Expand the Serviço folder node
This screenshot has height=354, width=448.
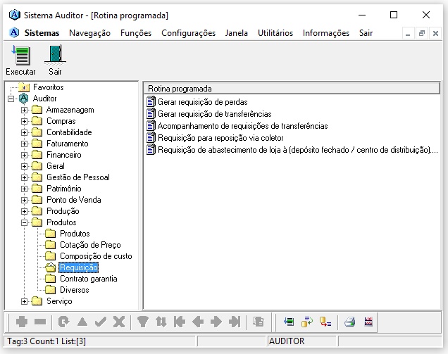[x=25, y=301]
